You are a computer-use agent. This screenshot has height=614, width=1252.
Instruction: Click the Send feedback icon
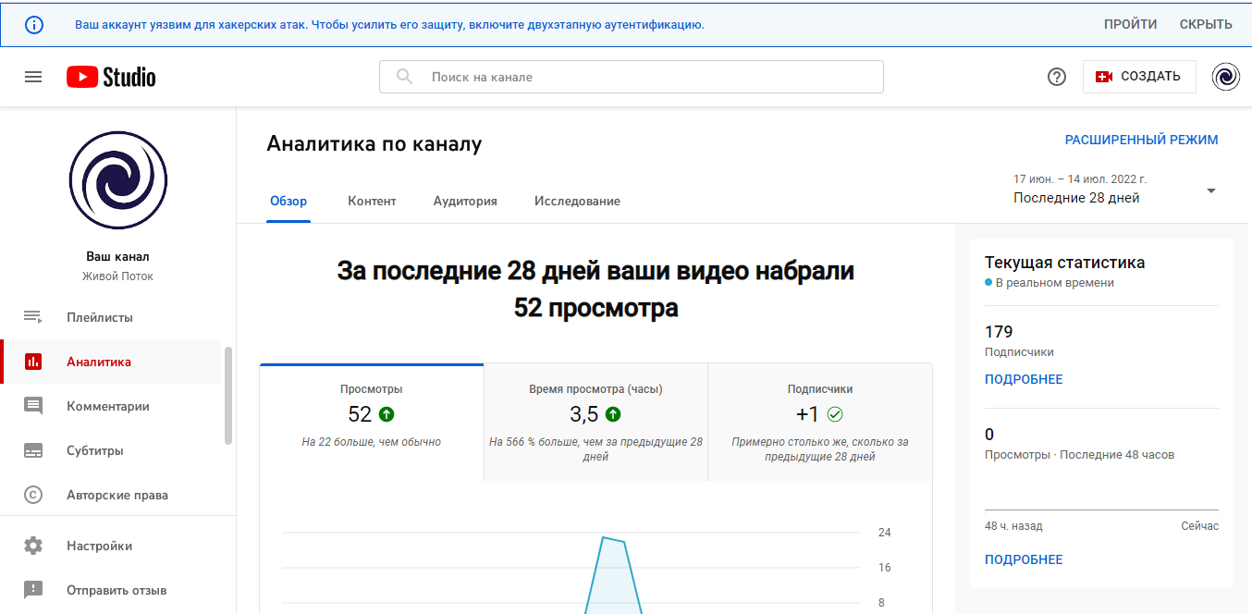[33, 590]
